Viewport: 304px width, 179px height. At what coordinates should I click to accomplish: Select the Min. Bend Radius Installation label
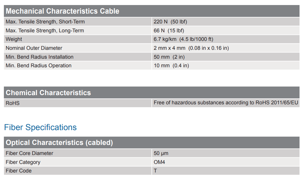[40, 57]
